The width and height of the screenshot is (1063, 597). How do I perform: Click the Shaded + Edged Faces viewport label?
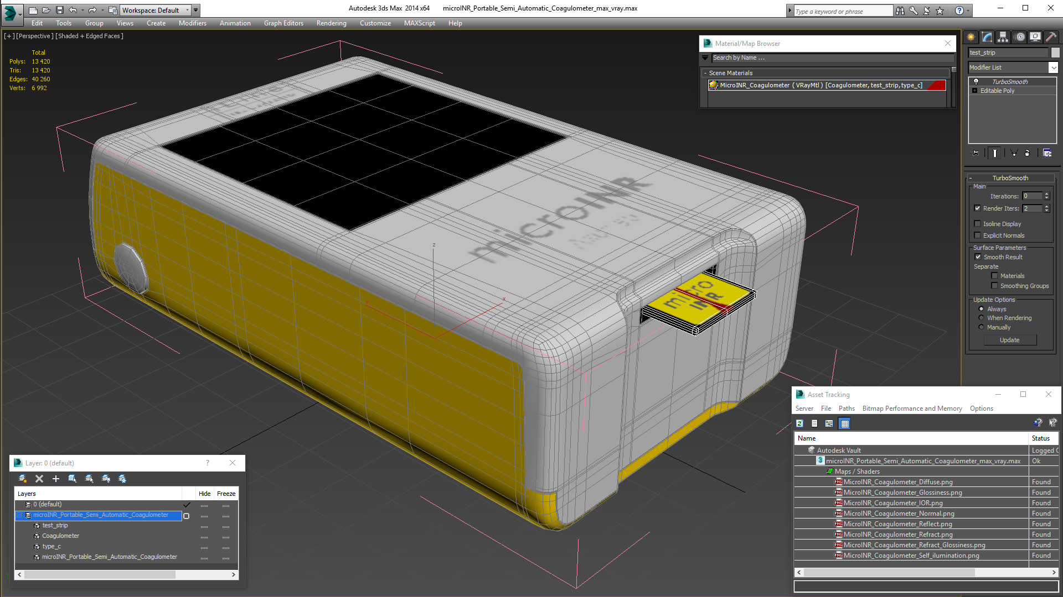click(x=89, y=36)
